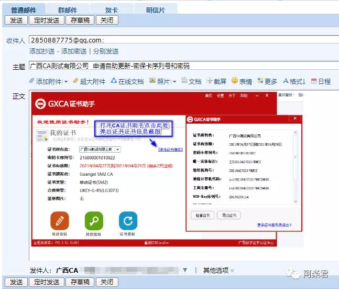Click the embedded GXCA screenshot in body
This screenshot has height=289, width=339.
[167, 169]
